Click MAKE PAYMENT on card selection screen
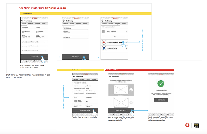The height and width of the screenshot is (134, 207). 121,110
